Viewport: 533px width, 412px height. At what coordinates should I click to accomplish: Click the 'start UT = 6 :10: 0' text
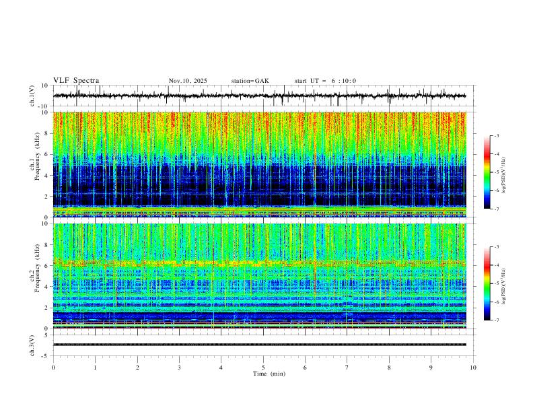point(325,81)
